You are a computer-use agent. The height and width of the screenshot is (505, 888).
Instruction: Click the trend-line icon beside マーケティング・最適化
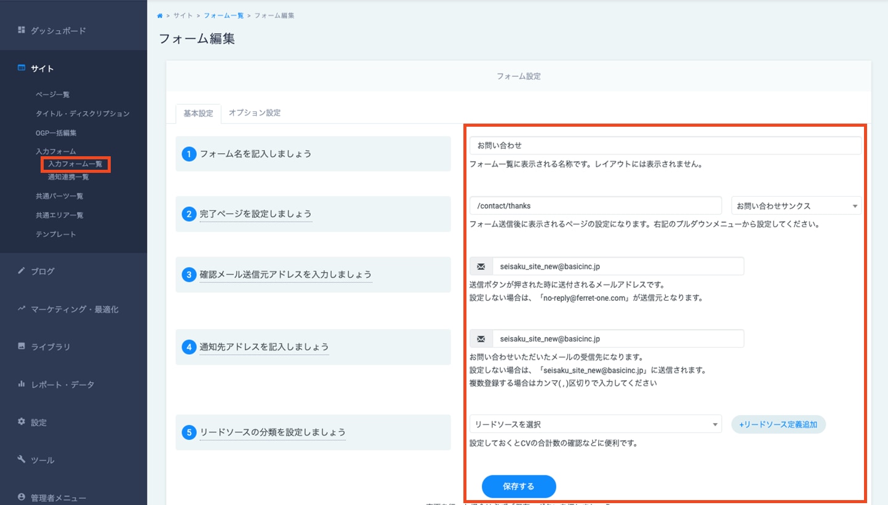coord(21,309)
